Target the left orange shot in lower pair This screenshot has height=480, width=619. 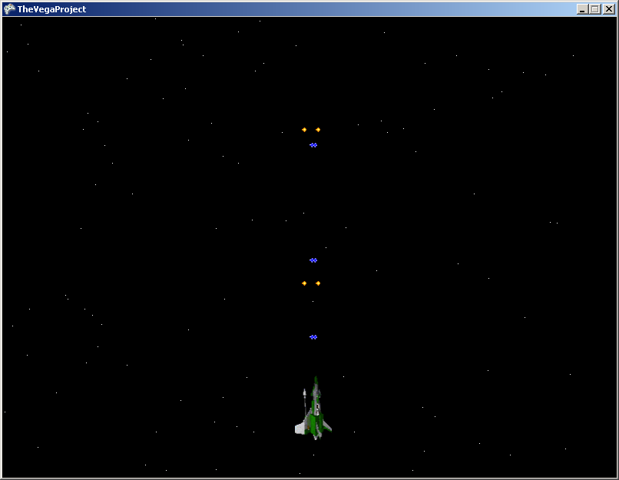[304, 283]
